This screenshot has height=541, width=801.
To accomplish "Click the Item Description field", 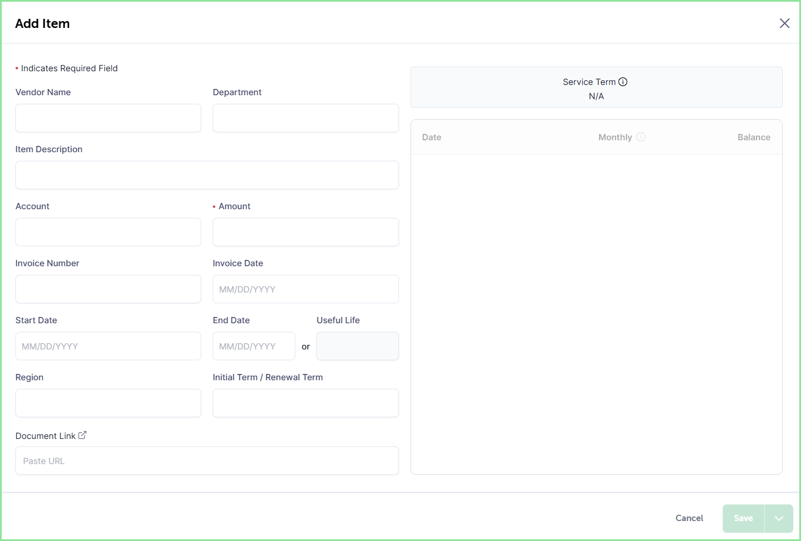I will (207, 175).
